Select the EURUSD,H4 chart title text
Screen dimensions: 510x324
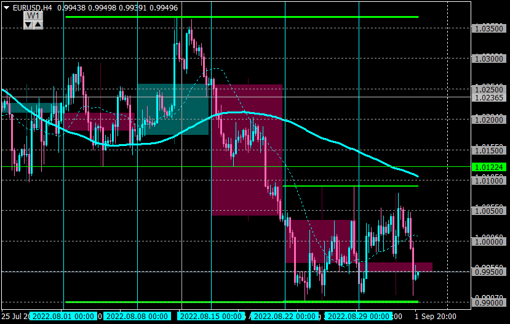(x=32, y=7)
